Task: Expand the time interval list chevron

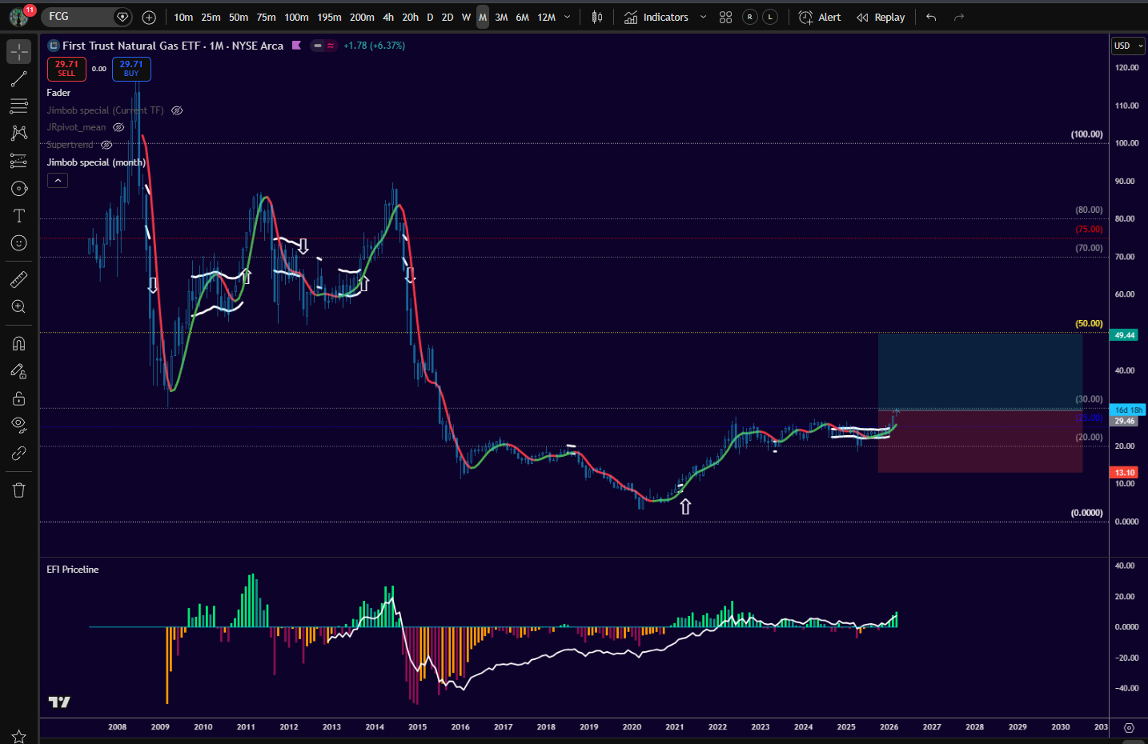Action: coord(568,17)
